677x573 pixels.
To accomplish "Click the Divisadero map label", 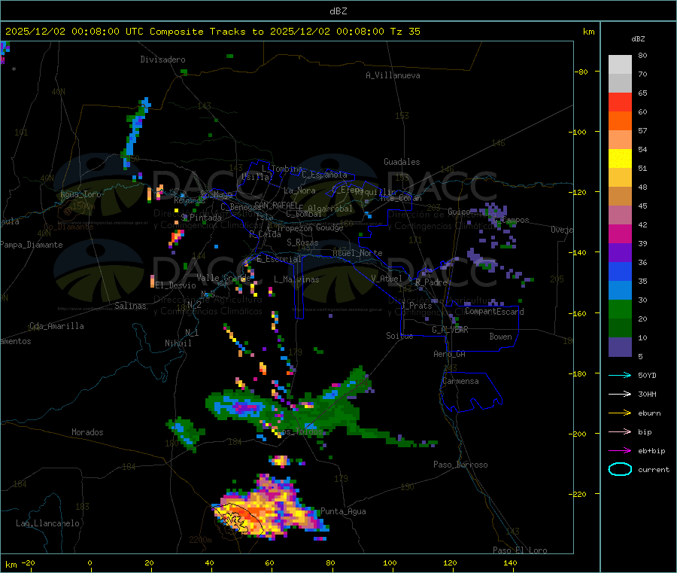I will pyautogui.click(x=162, y=59).
